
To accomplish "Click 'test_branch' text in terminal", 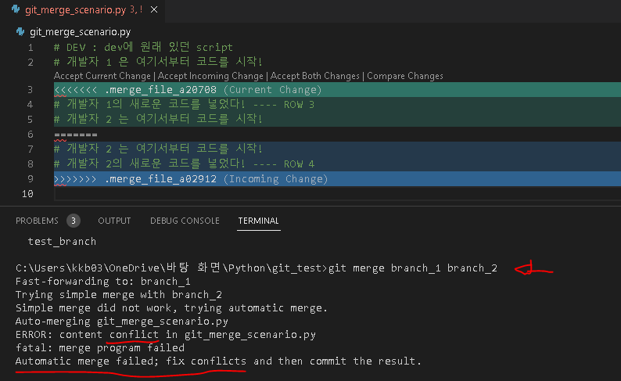I will coord(62,242).
